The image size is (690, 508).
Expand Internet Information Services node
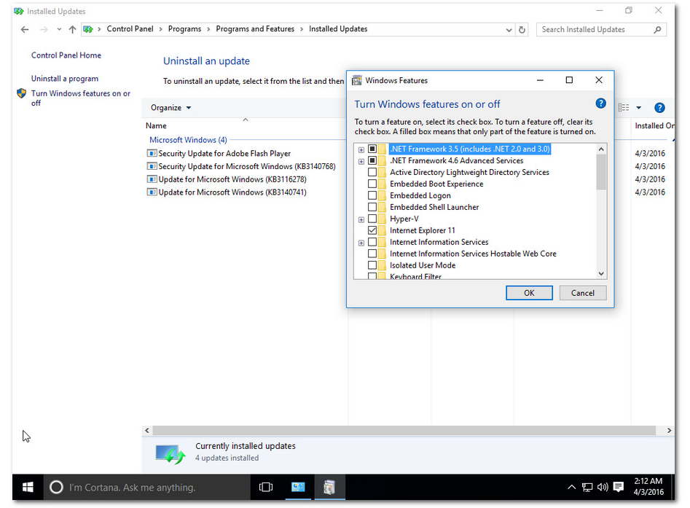click(361, 243)
